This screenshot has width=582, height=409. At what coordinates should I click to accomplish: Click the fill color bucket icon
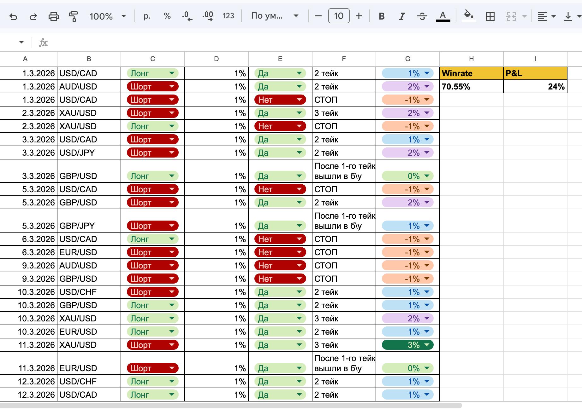[x=469, y=15]
